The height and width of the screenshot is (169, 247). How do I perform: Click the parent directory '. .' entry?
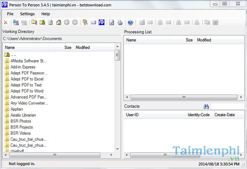tap(13, 55)
